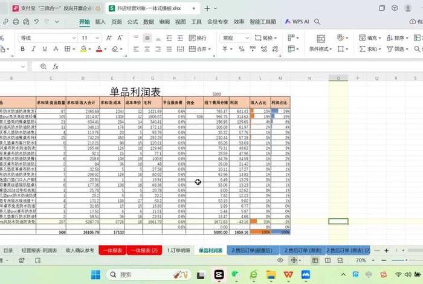Click the Windows taskbar search box
The image size is (423, 284).
click(x=149, y=274)
